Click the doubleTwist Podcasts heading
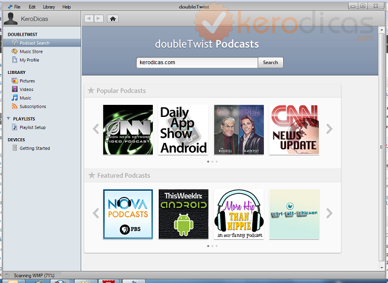The width and height of the screenshot is (388, 283). click(x=207, y=44)
